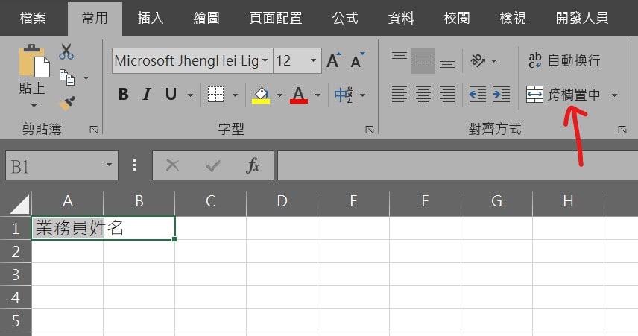The height and width of the screenshot is (336, 638).
Task: Open the Name Box dropdown
Action: [109, 165]
